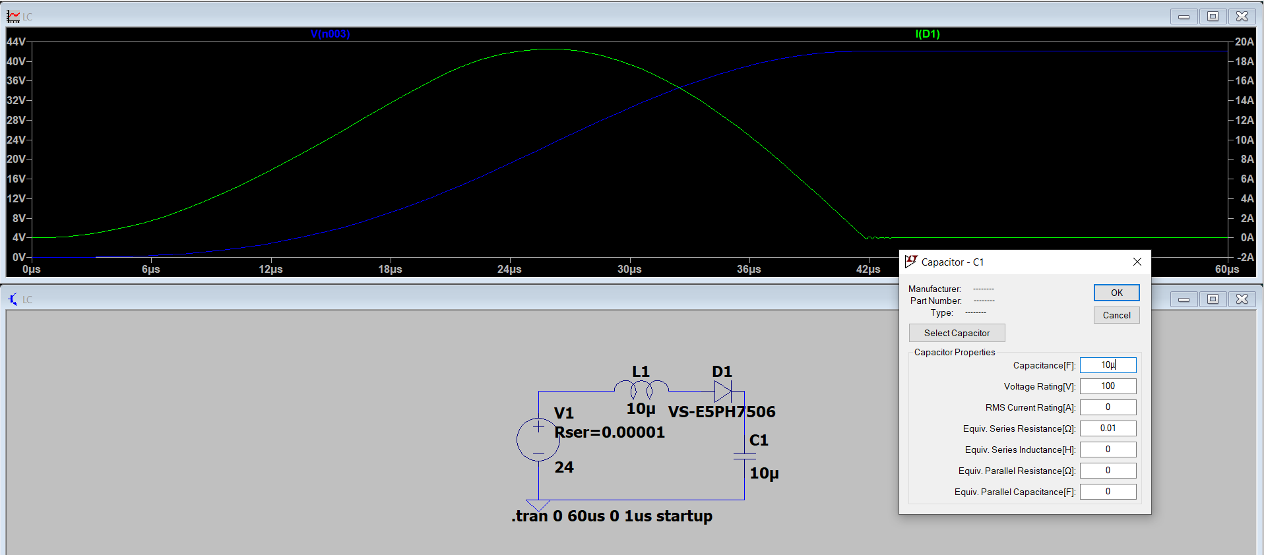Click the .tran 0 60us simulation directive
The height and width of the screenshot is (555, 1264).
[612, 516]
